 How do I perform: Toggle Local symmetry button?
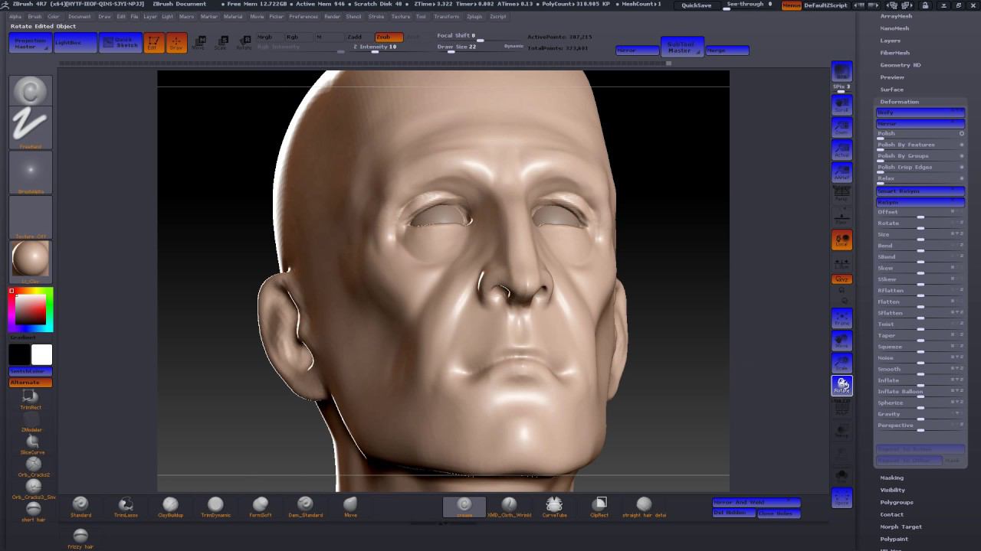click(x=842, y=240)
